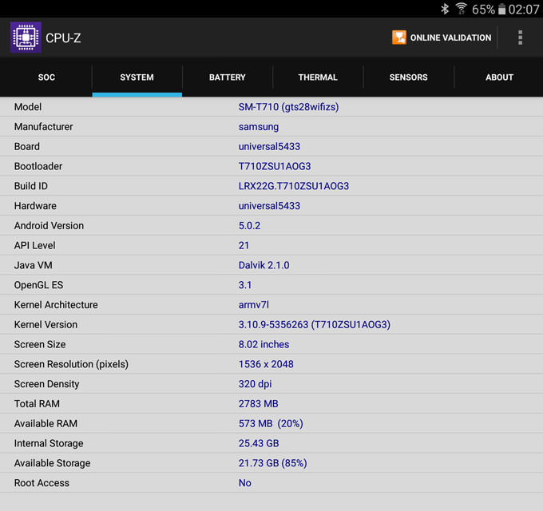This screenshot has width=543, height=511.
Task: Open the ABOUT tab
Action: tap(499, 77)
